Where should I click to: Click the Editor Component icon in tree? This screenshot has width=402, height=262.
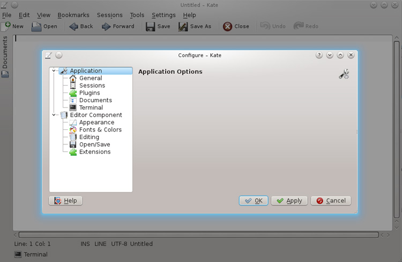coord(64,115)
